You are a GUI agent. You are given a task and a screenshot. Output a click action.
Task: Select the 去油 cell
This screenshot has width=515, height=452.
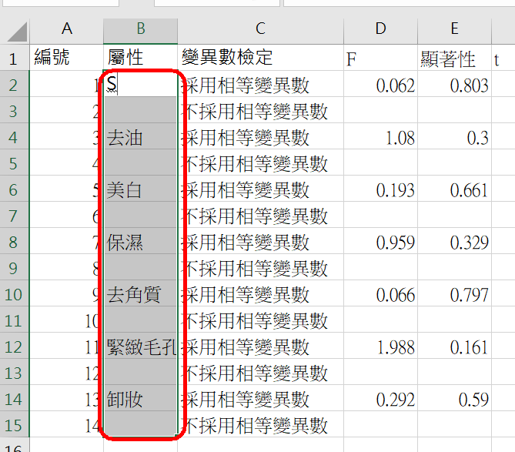click(141, 138)
